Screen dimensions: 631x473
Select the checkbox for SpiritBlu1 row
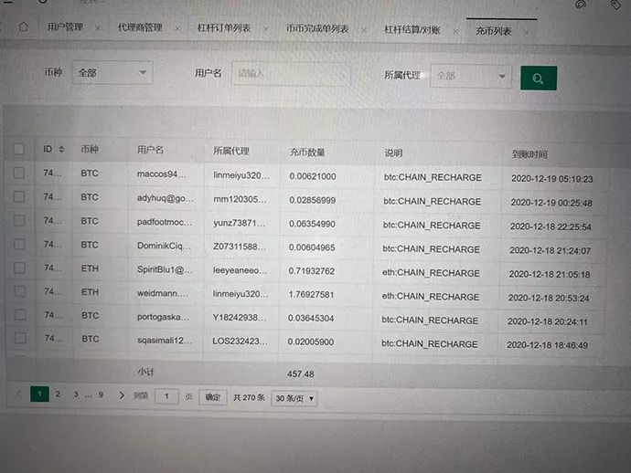click(x=19, y=269)
